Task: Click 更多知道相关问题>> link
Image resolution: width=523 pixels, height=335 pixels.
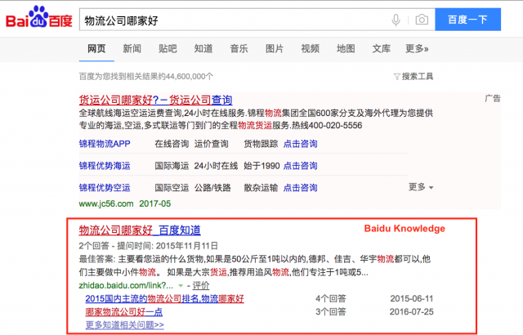Action: click(x=124, y=324)
